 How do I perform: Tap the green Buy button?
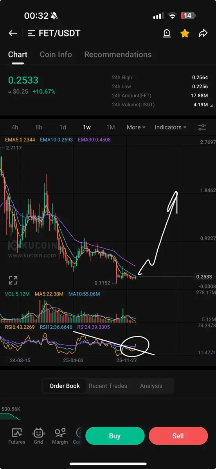pyautogui.click(x=115, y=436)
